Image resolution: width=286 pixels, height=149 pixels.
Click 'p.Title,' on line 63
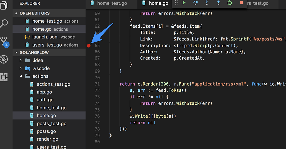pos(184,33)
